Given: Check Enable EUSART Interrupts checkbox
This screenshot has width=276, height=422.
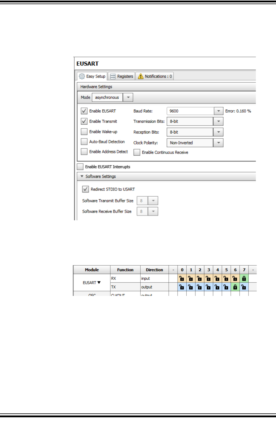Looking at the screenshot, I should [80, 167].
